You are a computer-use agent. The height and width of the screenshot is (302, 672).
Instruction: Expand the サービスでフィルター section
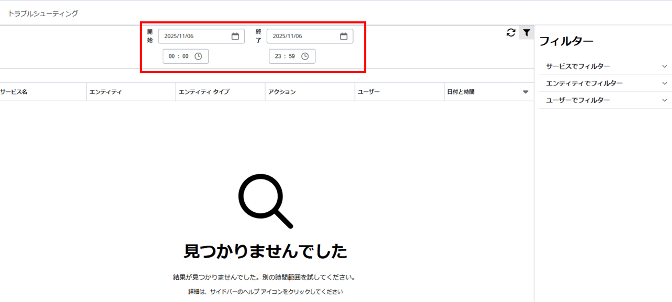click(x=664, y=66)
